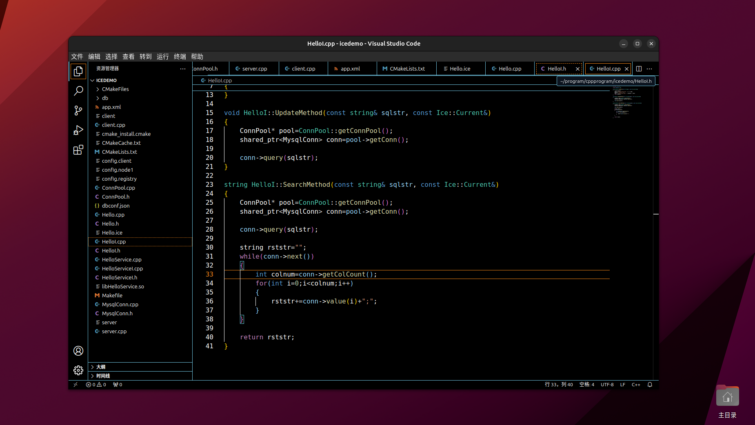Viewport: 755px width, 425px height.
Task: Open HelloServiceI.h in the explorer
Action: [x=140, y=277]
